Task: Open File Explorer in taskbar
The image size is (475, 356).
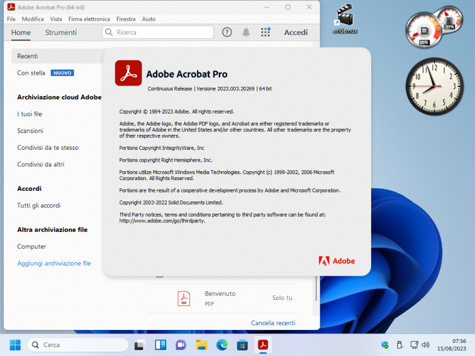Action: point(201,345)
